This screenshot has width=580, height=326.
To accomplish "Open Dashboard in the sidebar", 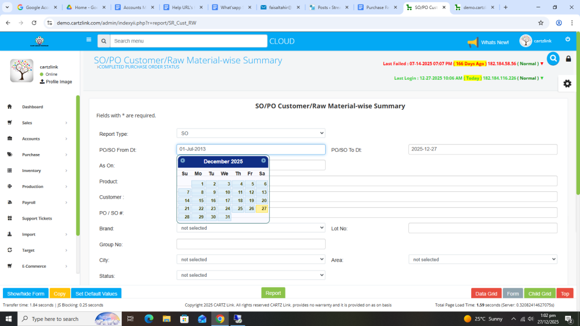I will coord(32,107).
